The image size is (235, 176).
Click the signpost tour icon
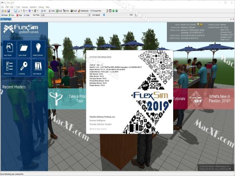click(x=56, y=99)
